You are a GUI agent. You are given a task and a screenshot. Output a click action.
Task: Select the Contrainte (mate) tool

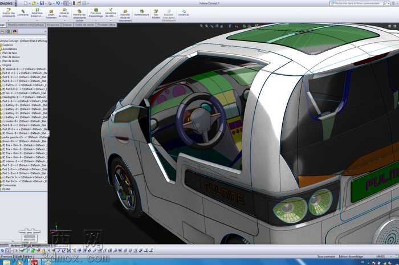click(x=23, y=13)
